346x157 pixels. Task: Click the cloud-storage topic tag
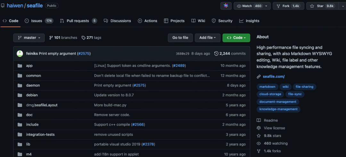pos(270,94)
